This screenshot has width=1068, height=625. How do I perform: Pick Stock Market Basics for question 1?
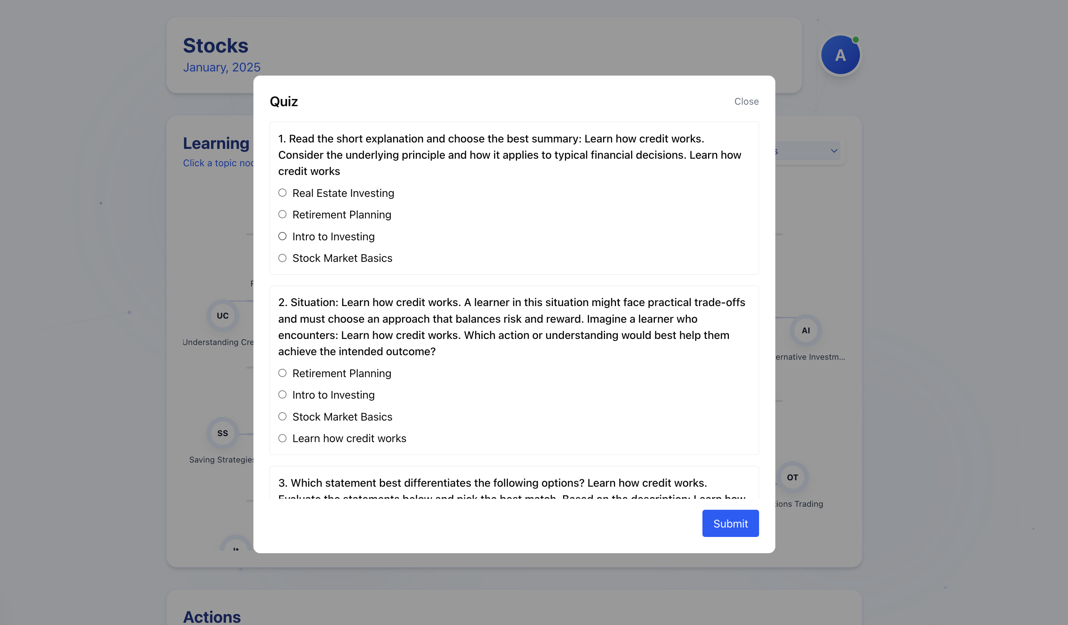(282, 258)
